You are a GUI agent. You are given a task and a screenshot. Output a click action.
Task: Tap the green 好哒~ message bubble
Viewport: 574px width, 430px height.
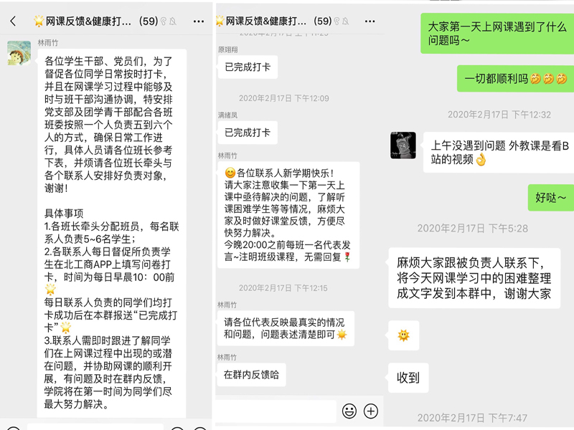(550, 198)
